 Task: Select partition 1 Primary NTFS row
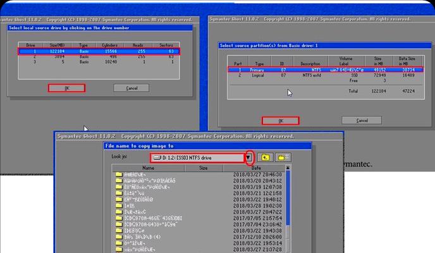tap(326, 70)
